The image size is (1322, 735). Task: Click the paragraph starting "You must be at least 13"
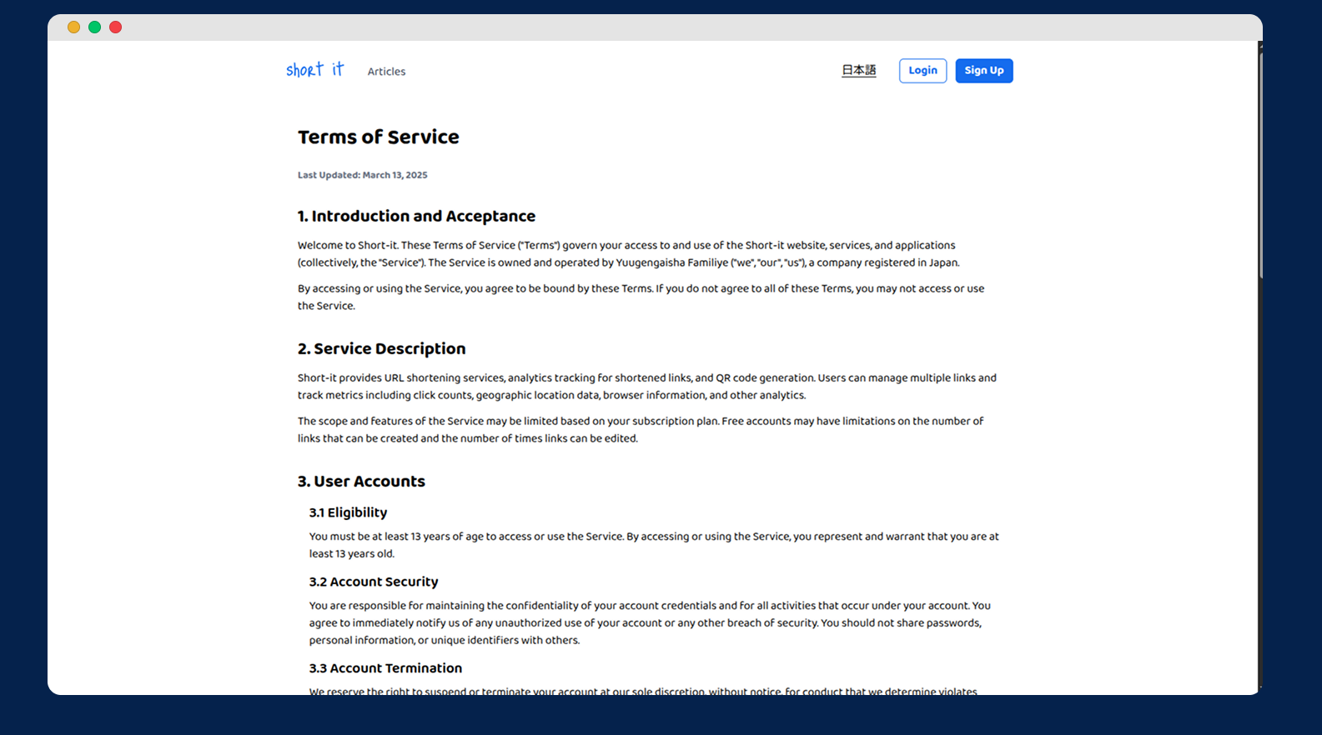653,545
